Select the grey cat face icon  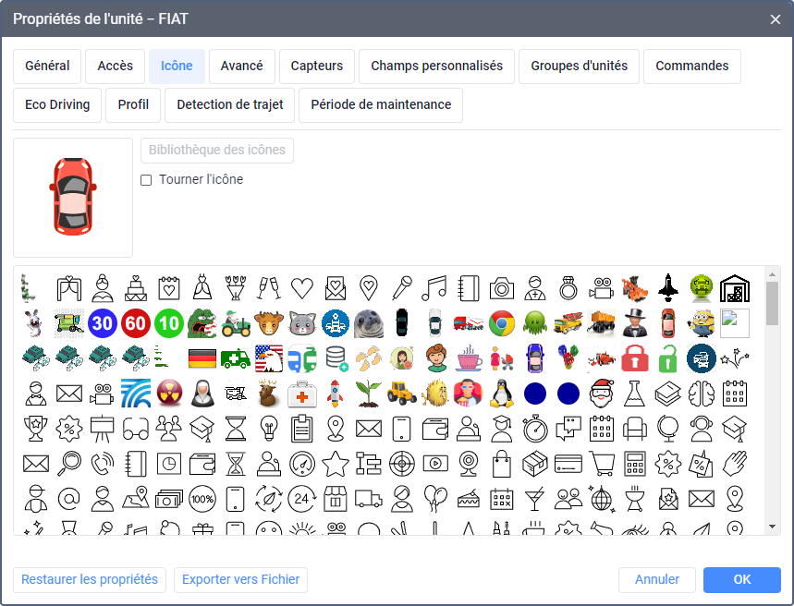click(302, 323)
